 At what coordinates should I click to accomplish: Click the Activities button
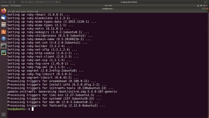point(5,6)
